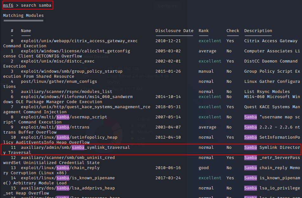
Task: Click 'y Traversal' wrapped description text
Action: 17,153
